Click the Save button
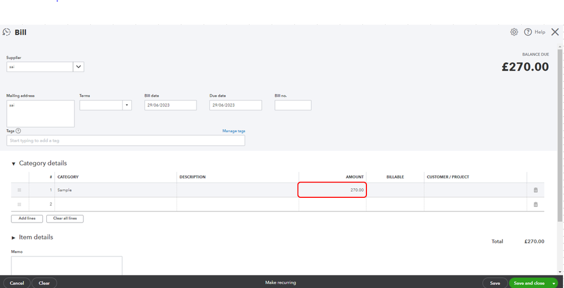 [495, 283]
